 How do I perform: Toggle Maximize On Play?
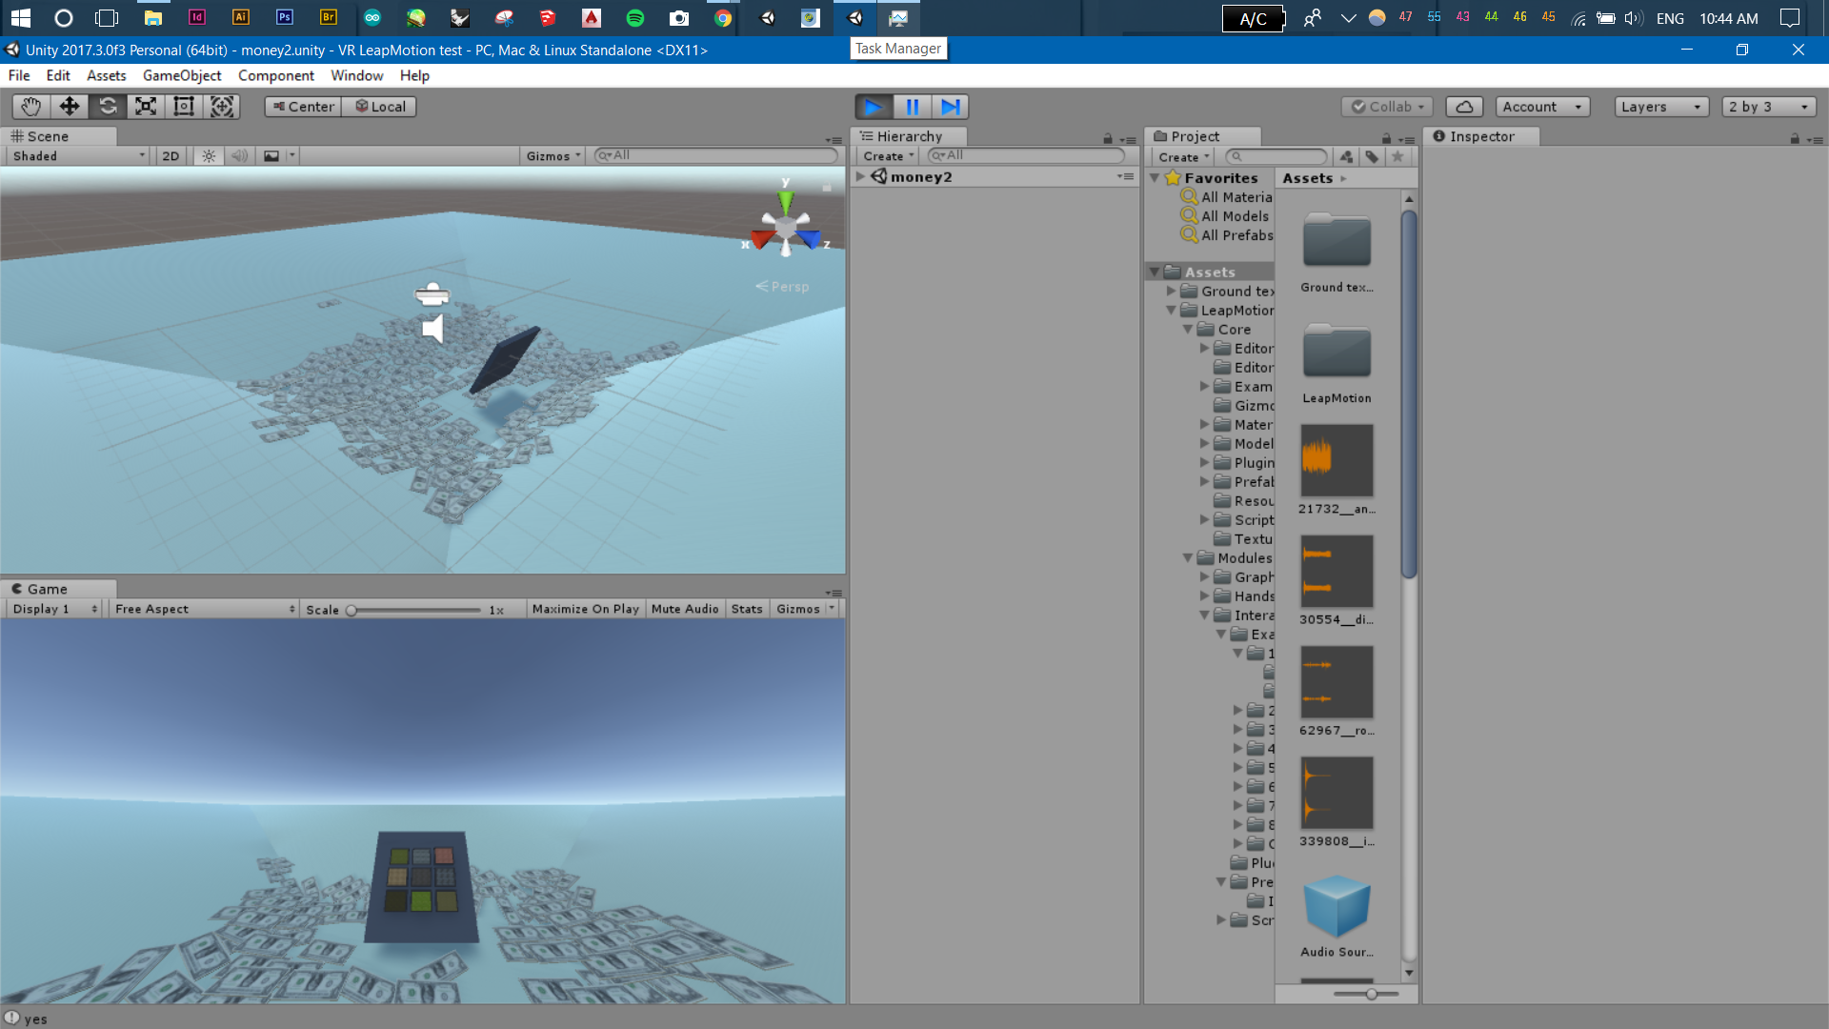coord(585,609)
